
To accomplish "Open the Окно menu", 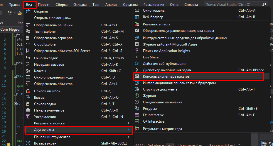I will pyautogui.click(x=174, y=5).
